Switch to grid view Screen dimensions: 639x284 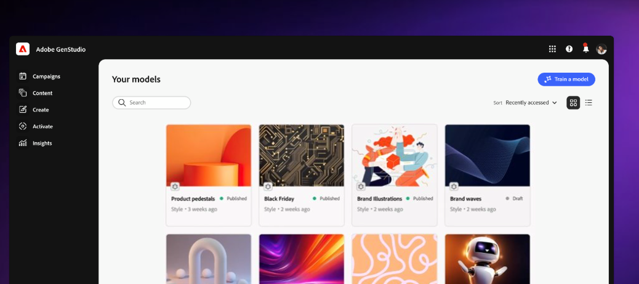[x=573, y=103]
